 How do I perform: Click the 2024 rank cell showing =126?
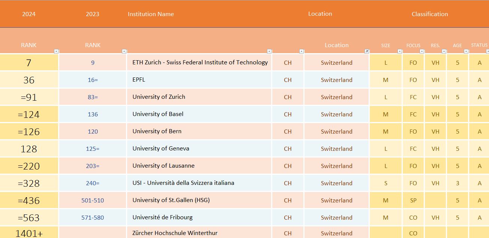[29, 132]
